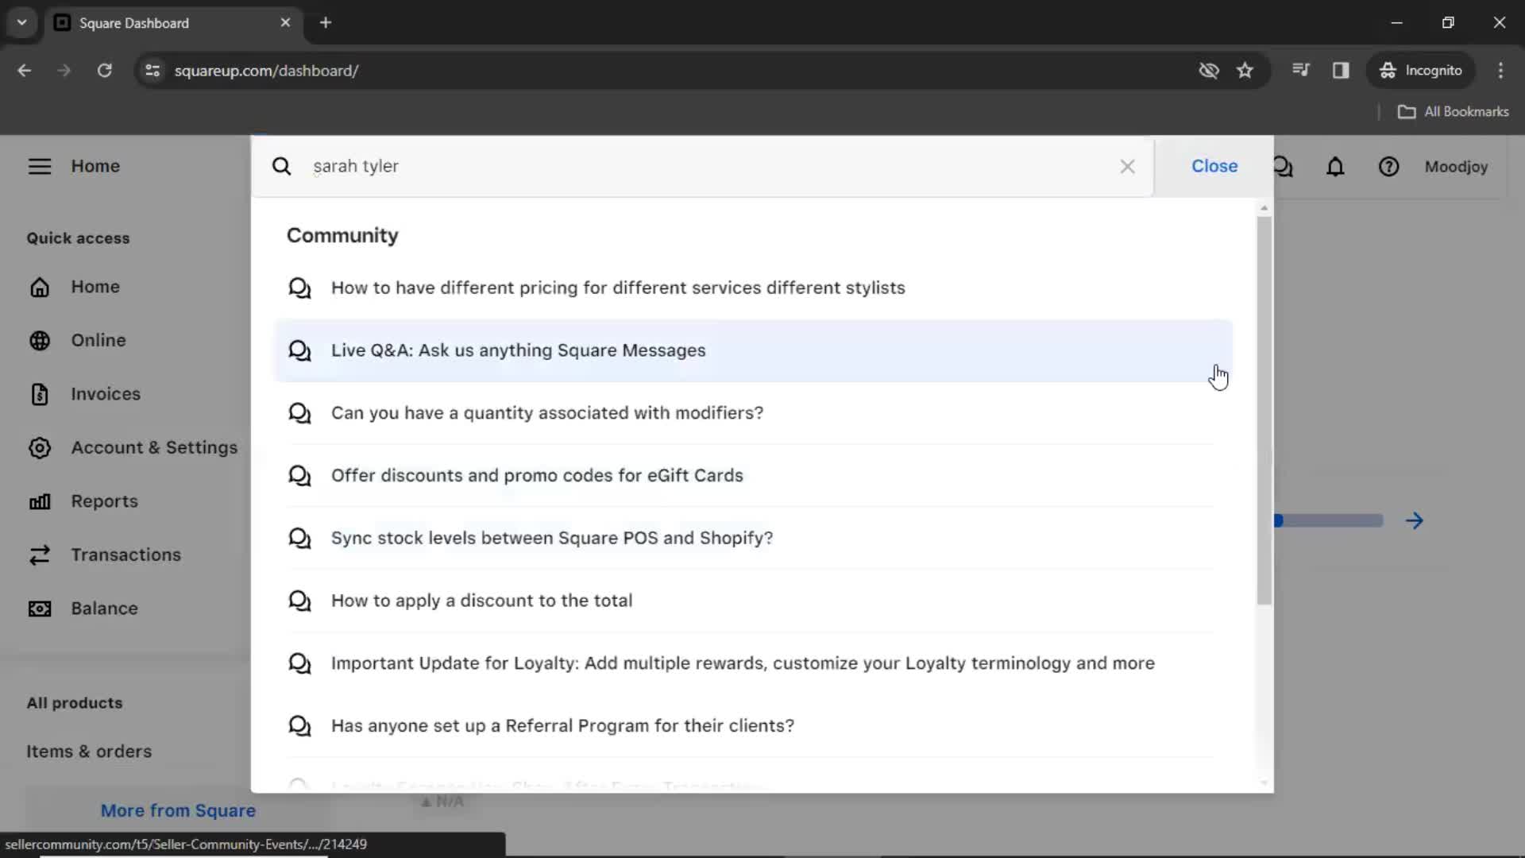This screenshot has width=1525, height=858.
Task: Open Items & orders
Action: 89,752
